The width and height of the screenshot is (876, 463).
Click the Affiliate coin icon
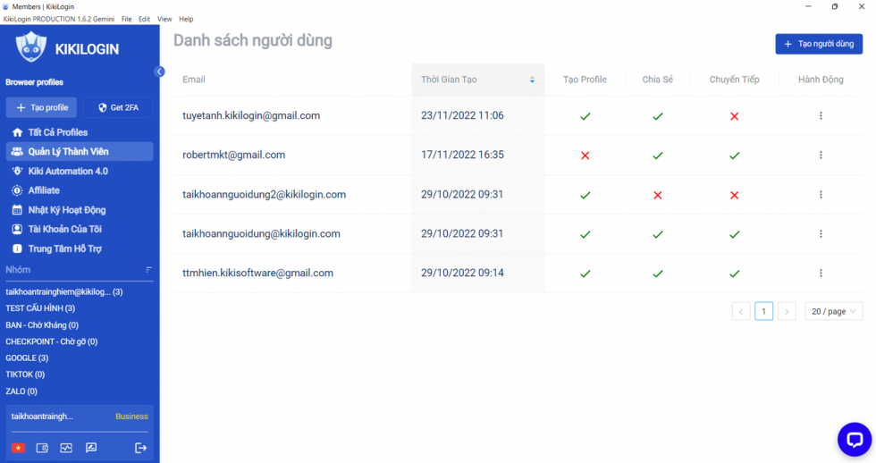[17, 190]
